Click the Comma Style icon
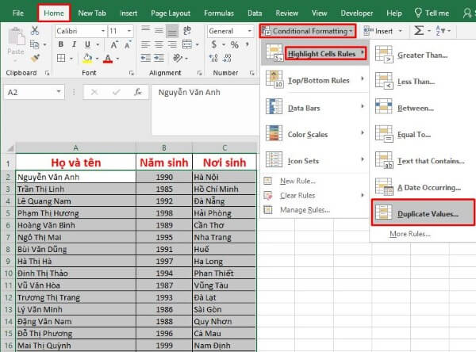This screenshot has height=352, width=476. 248,45
